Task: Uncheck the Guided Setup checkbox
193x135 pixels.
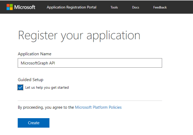Action: 20,87
